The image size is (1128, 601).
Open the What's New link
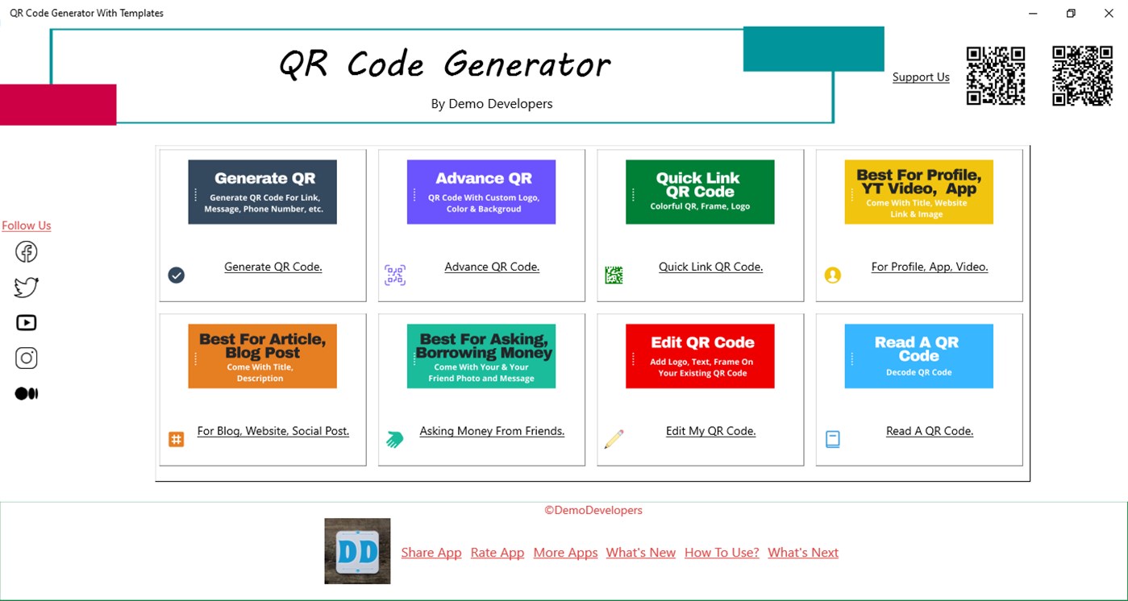tap(641, 553)
